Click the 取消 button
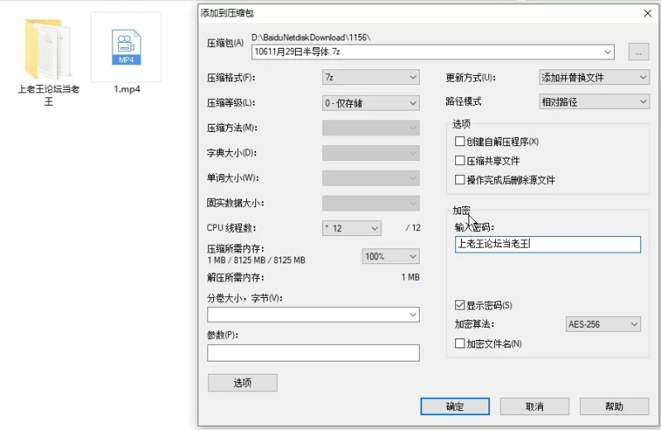Image resolution: width=661 pixels, height=430 pixels. [535, 406]
